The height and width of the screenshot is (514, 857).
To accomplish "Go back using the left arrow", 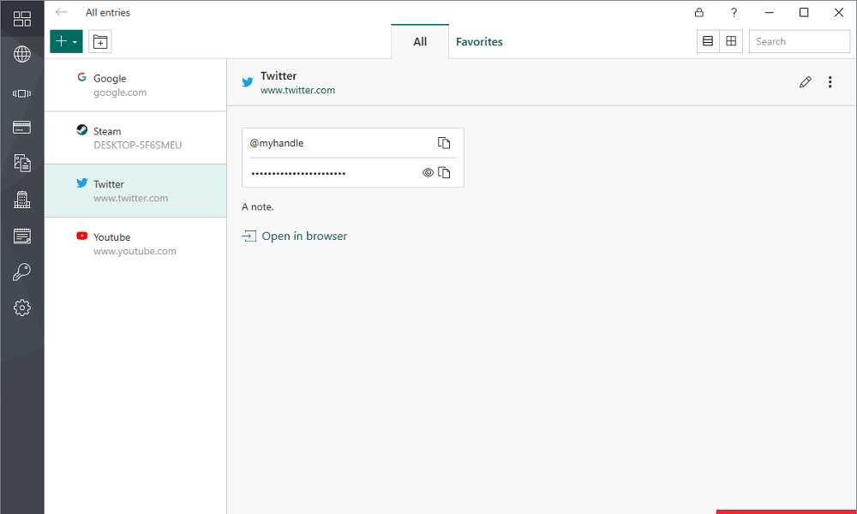I will 61,12.
